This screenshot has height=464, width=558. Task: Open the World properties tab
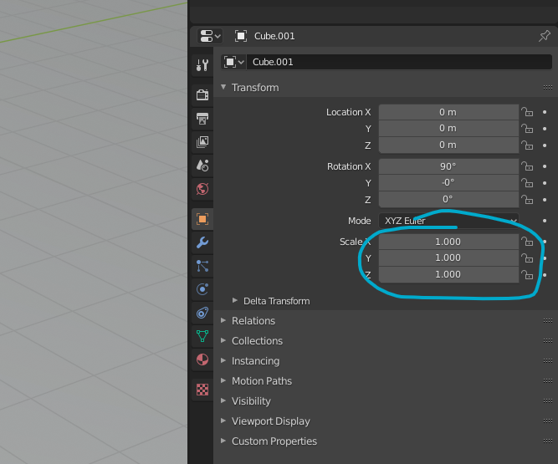tap(202, 189)
